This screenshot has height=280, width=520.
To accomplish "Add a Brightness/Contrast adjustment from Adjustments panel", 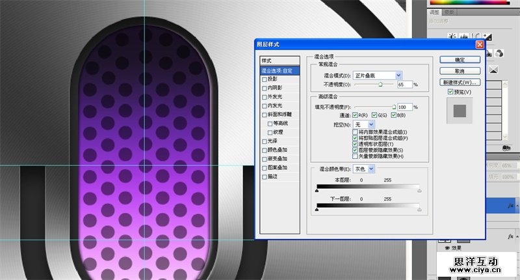I will click(452, 36).
